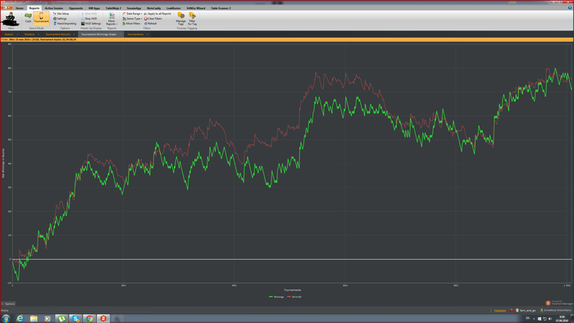This screenshot has width=574, height=323.
Task: Open the More Reports dropdown
Action: click(112, 19)
